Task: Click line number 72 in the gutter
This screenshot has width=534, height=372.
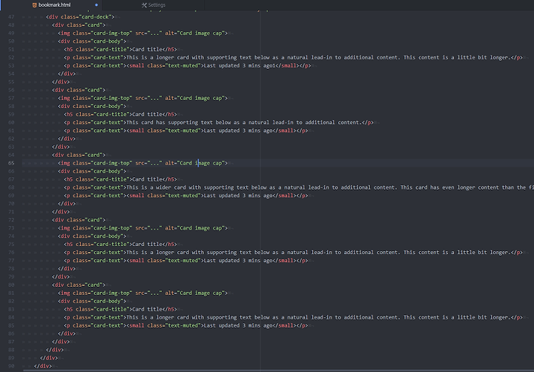Action: pyautogui.click(x=11, y=220)
